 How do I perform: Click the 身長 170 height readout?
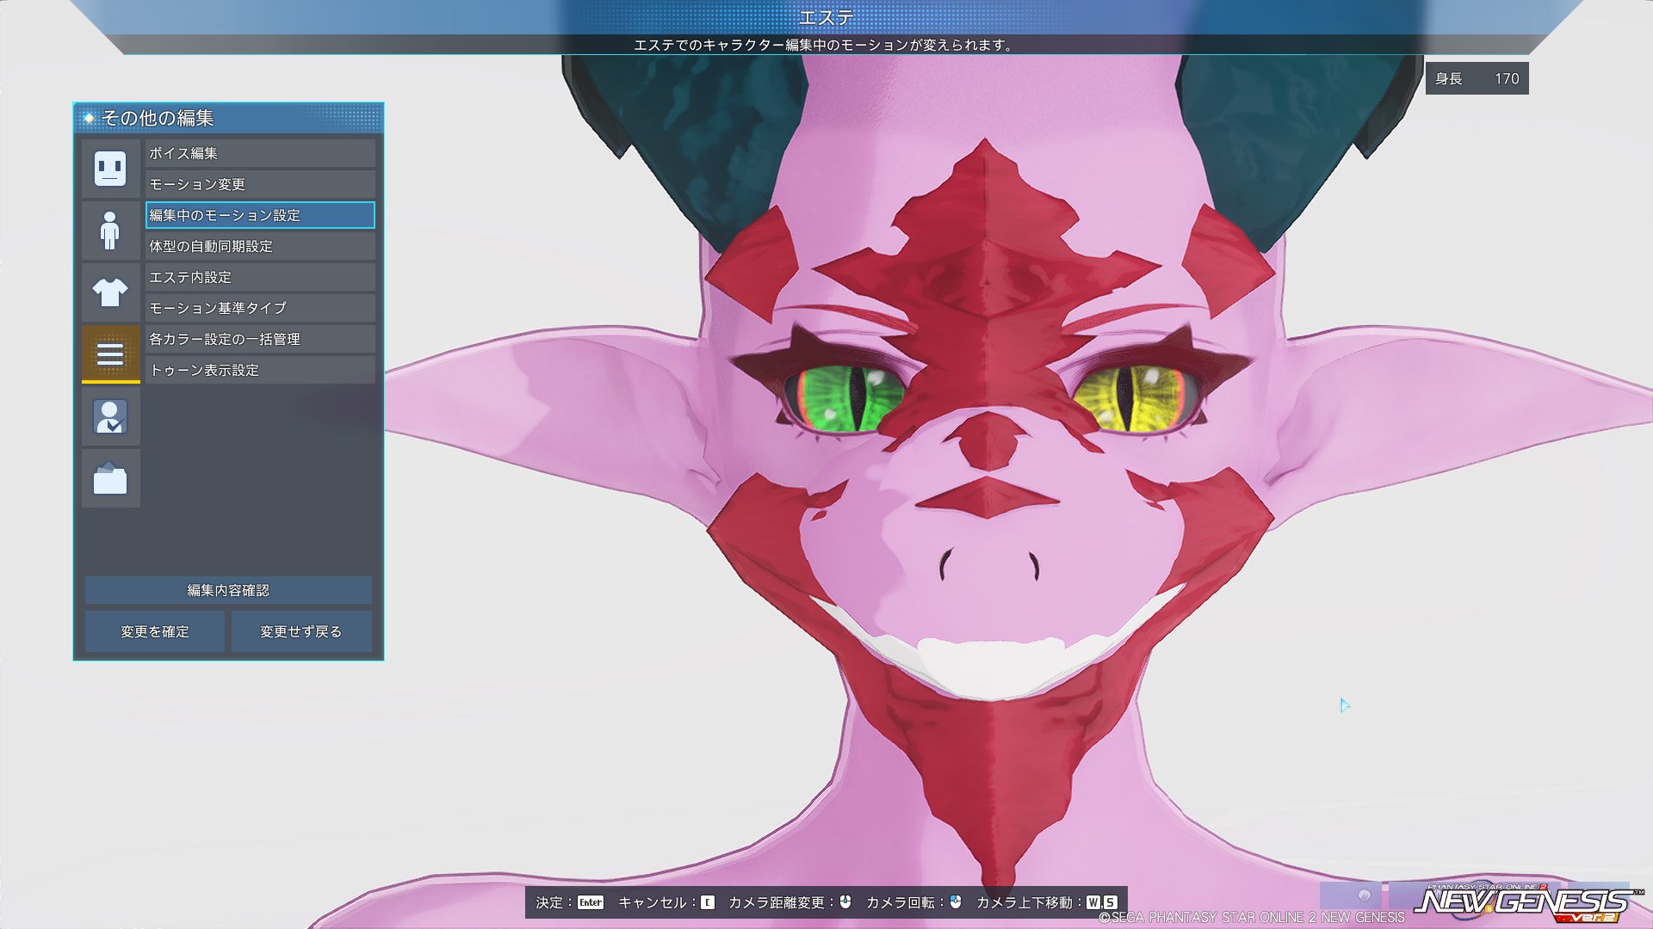pos(1477,78)
